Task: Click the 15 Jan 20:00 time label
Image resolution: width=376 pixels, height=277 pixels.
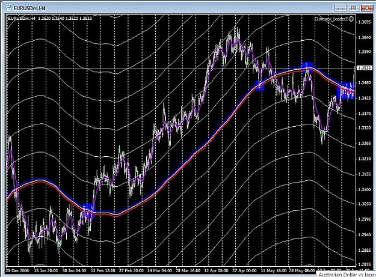Action: coord(46,270)
